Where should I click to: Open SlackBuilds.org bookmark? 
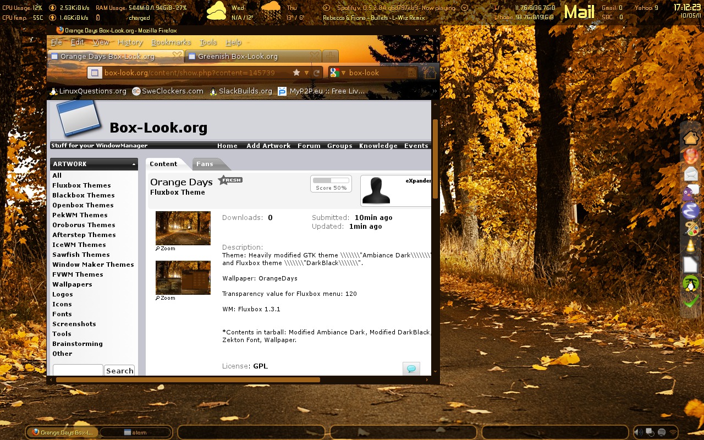[241, 91]
